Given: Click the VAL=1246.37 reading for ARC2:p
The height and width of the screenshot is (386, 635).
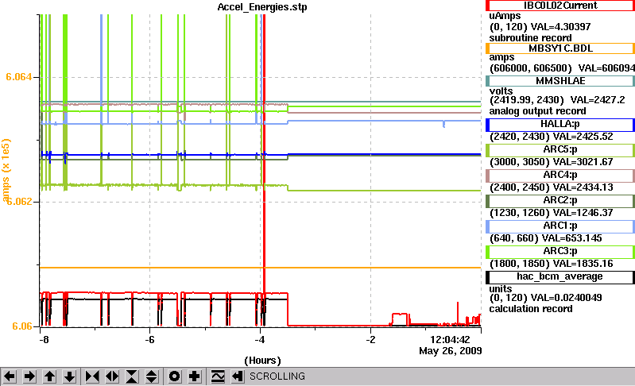Looking at the screenshot, I should point(583,213).
